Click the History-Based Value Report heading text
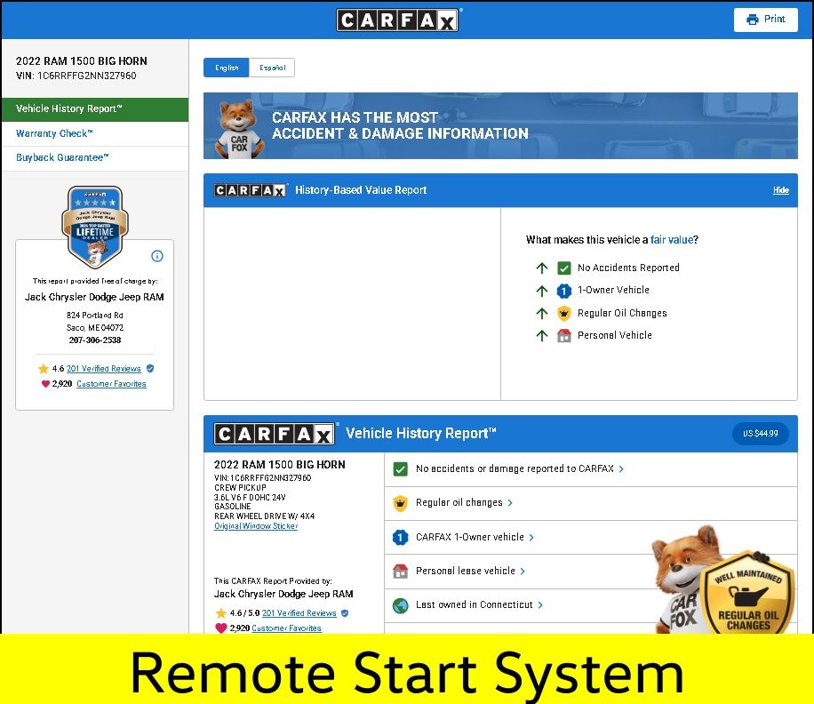 pos(361,190)
